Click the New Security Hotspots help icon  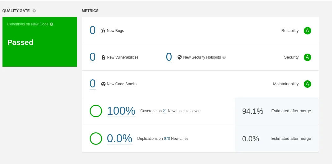coord(224,57)
